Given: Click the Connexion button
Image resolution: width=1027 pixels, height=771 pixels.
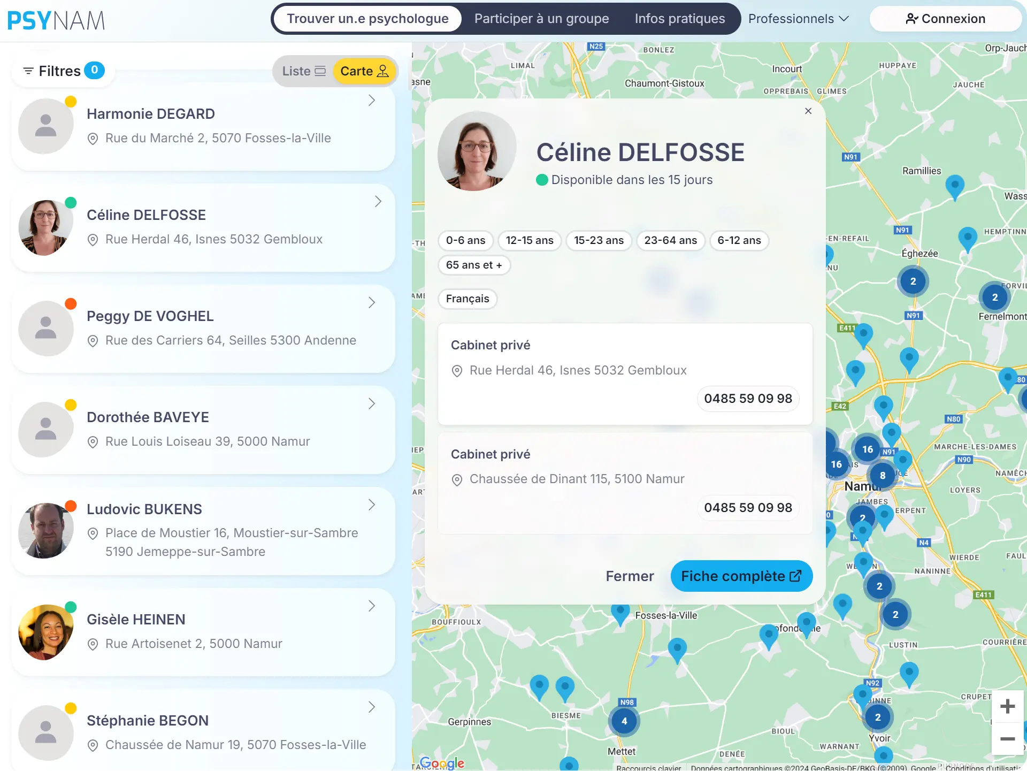Looking at the screenshot, I should (945, 19).
